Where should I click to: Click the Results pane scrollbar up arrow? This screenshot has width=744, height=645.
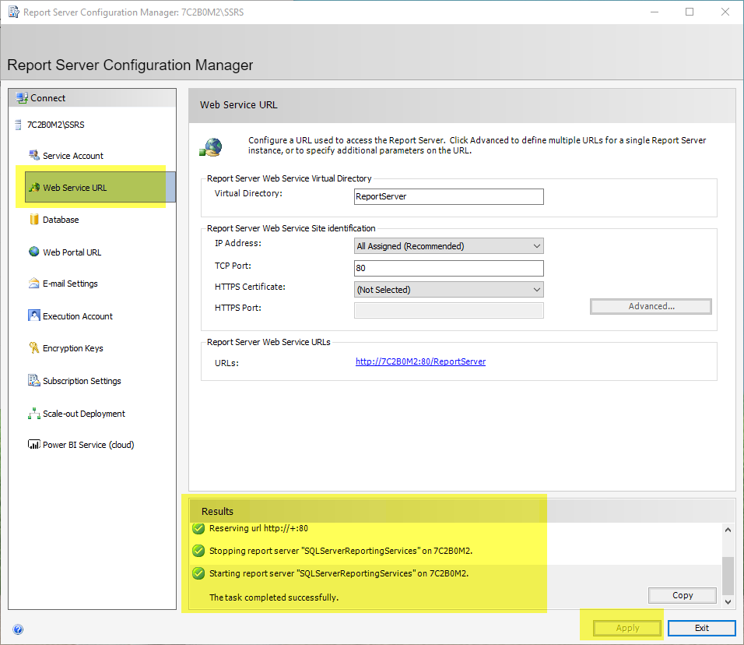pos(728,530)
